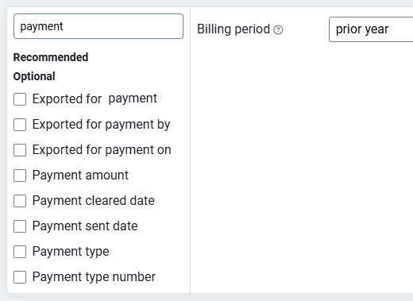Enable the Payment type checkbox
The image size is (413, 301).
20,252
